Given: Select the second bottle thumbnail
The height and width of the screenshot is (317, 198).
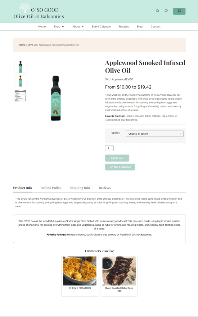Looking at the screenshot, I should [20, 81].
